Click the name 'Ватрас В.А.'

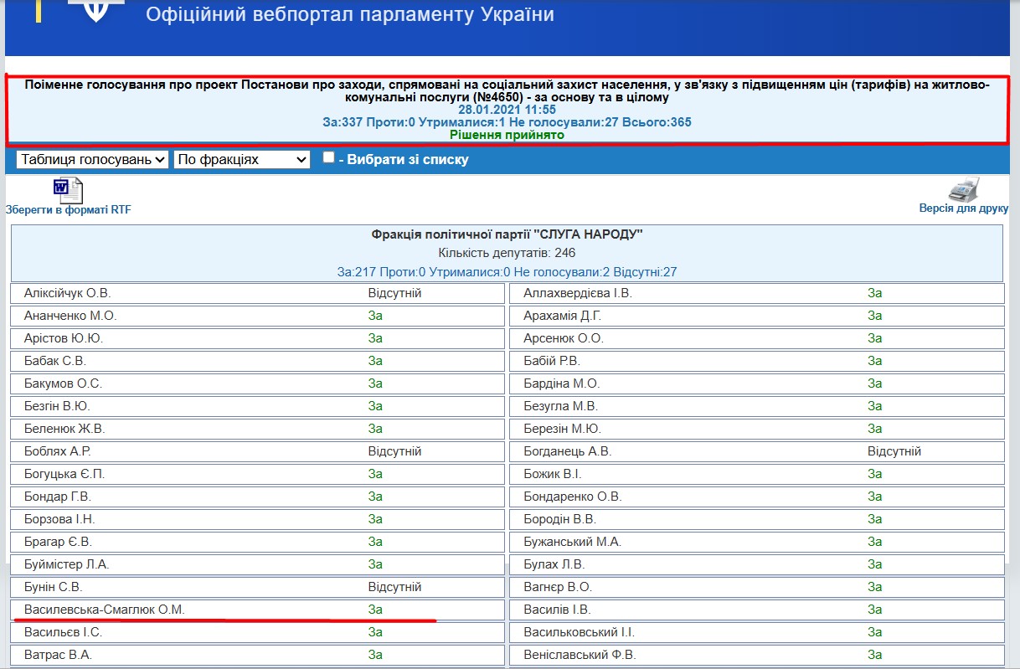58,655
